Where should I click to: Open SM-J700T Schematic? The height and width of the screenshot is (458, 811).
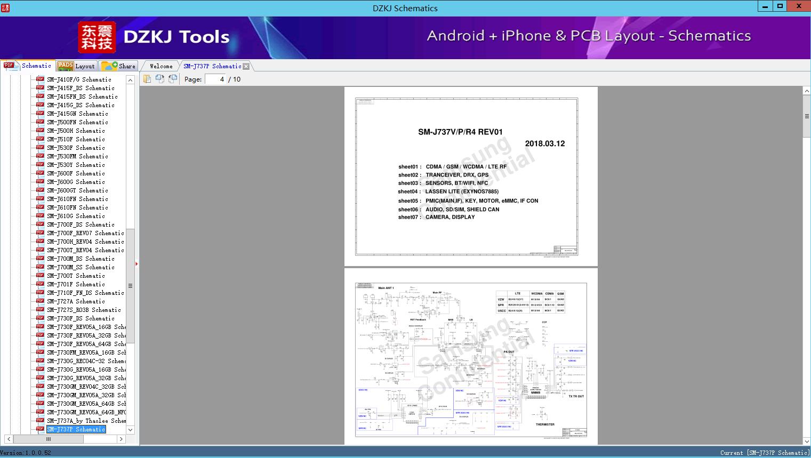76,276
